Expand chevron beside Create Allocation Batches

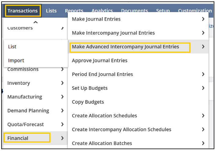tap(203, 143)
